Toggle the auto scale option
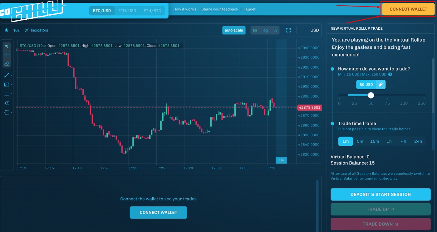Screen dimensions: 437x232 coord(234,30)
